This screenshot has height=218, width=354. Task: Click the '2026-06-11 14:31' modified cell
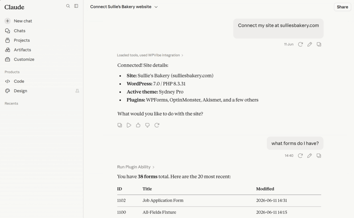(271, 200)
